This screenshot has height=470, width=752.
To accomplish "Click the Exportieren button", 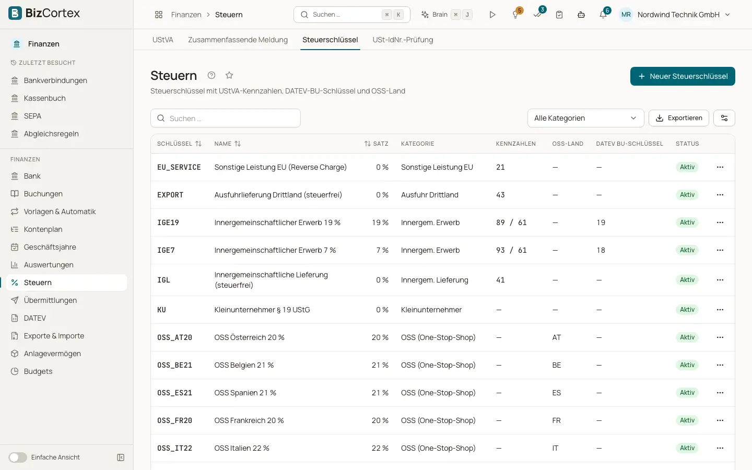I will click(678, 118).
